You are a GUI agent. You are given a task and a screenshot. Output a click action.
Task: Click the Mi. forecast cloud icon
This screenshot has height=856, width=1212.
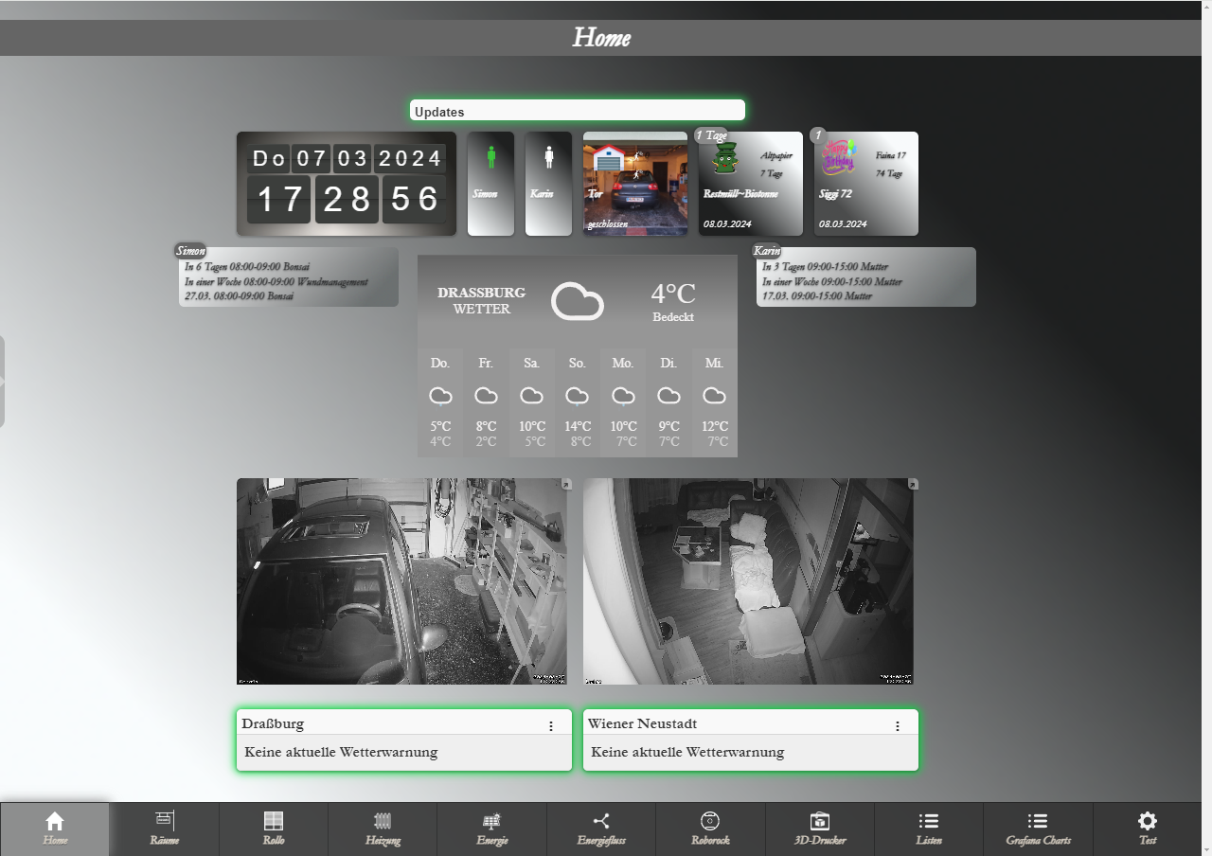point(714,396)
